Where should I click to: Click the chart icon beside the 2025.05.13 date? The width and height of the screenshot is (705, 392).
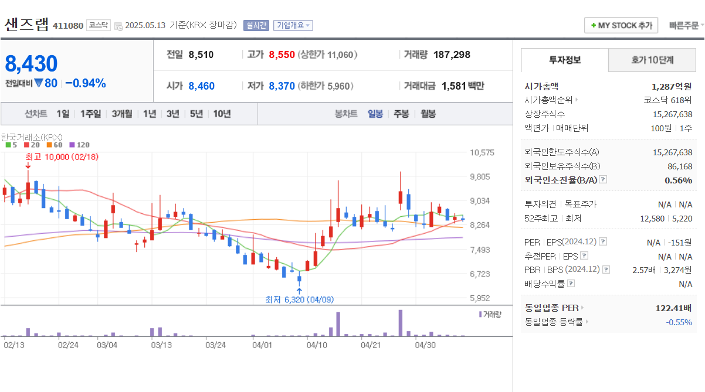pyautogui.click(x=118, y=25)
